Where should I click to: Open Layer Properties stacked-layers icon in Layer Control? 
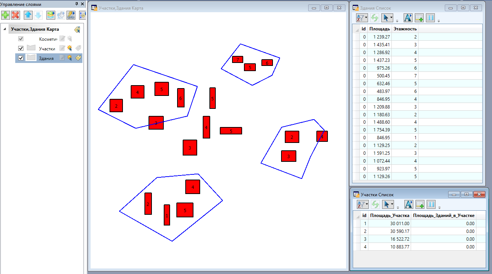pyautogui.click(x=51, y=15)
